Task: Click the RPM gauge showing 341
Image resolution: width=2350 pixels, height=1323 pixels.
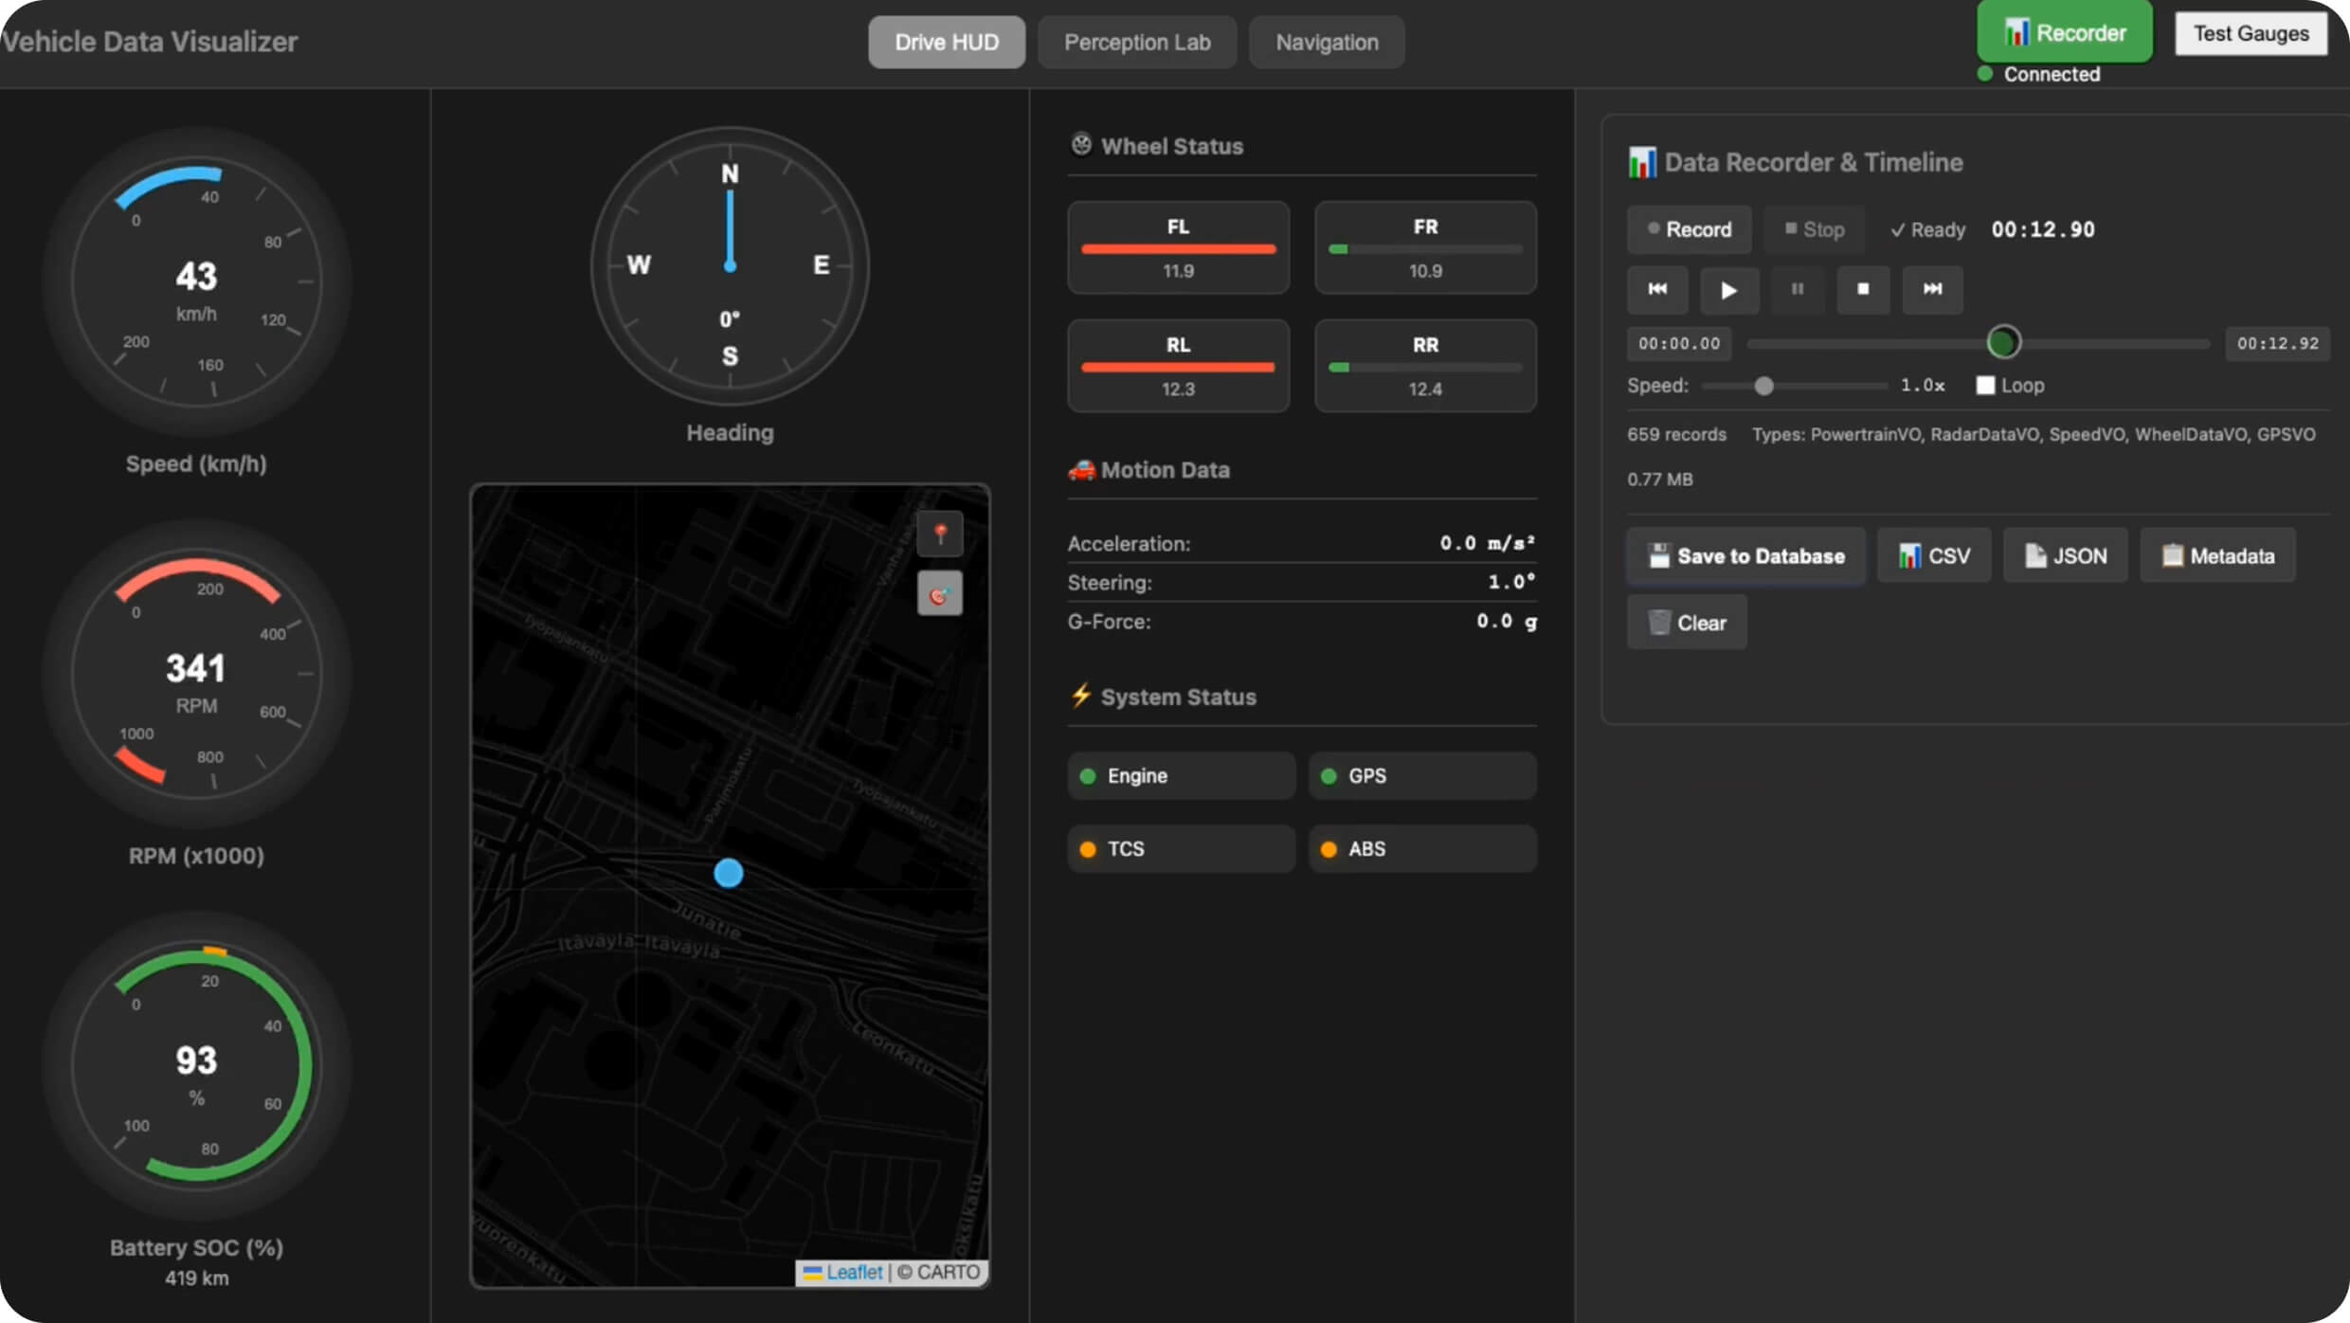Action: point(196,674)
